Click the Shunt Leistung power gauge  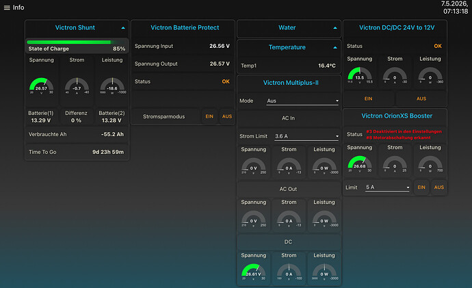pyautogui.click(x=112, y=86)
